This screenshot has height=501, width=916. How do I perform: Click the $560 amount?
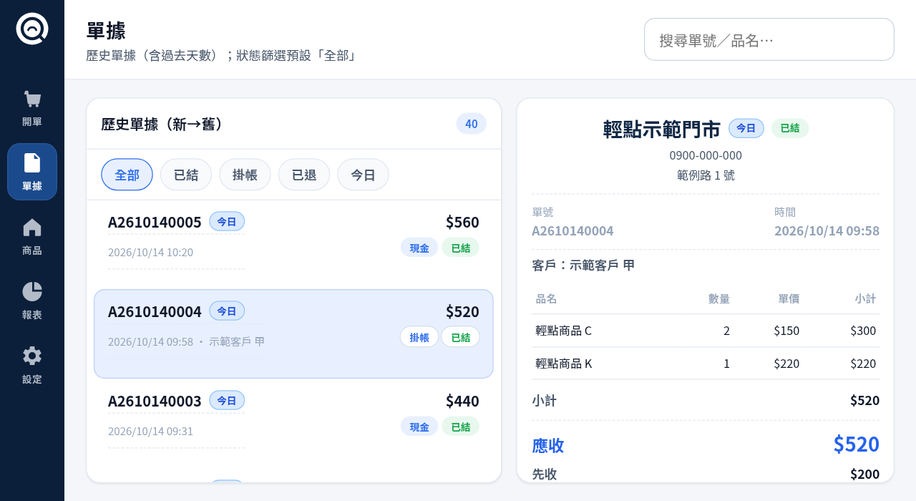click(x=462, y=222)
